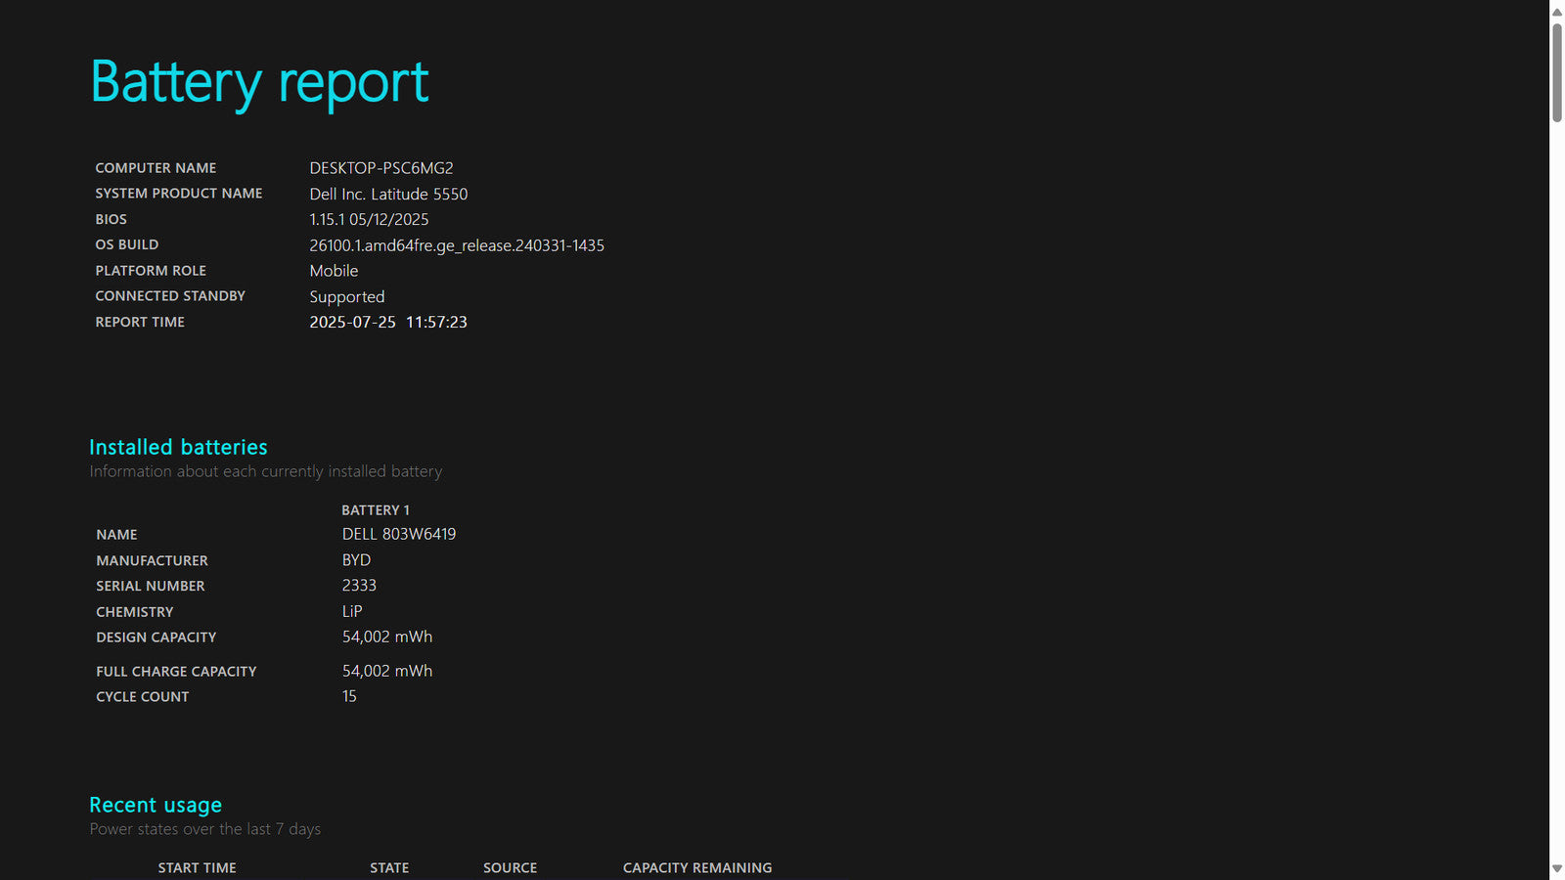The width and height of the screenshot is (1565, 880).
Task: Click the Battery report title
Action: 259,82
